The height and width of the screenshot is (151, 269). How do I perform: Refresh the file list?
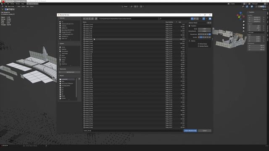(x=92, y=18)
